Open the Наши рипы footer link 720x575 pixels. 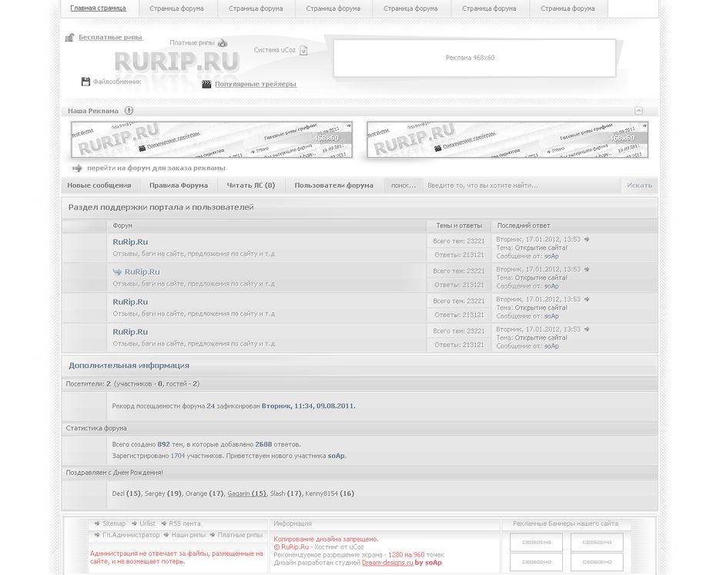[188, 535]
